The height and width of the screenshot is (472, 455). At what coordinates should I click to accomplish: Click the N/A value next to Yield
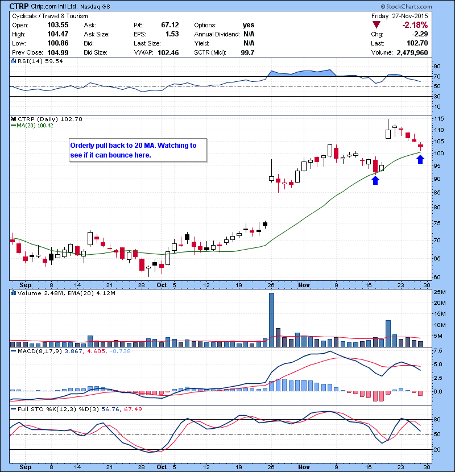[249, 43]
